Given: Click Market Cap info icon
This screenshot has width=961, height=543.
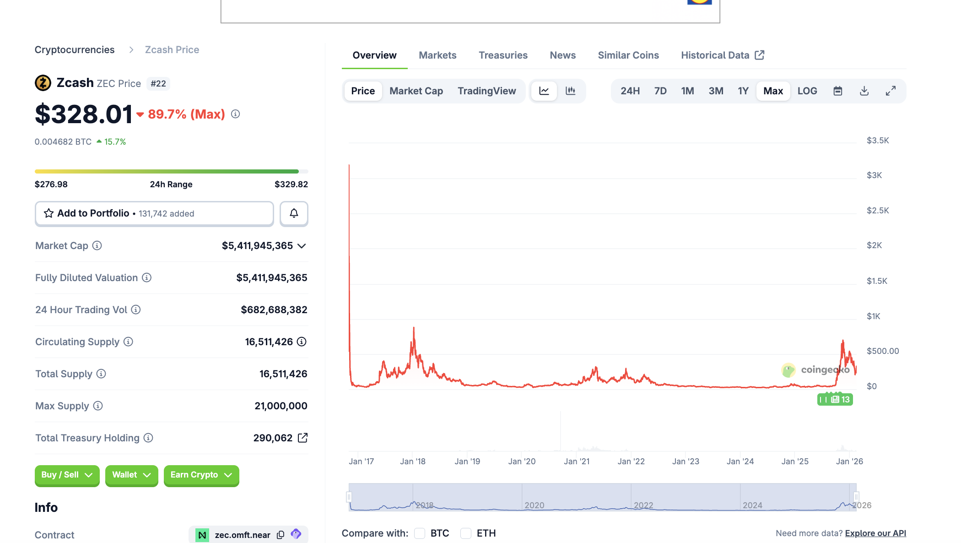Looking at the screenshot, I should [97, 245].
